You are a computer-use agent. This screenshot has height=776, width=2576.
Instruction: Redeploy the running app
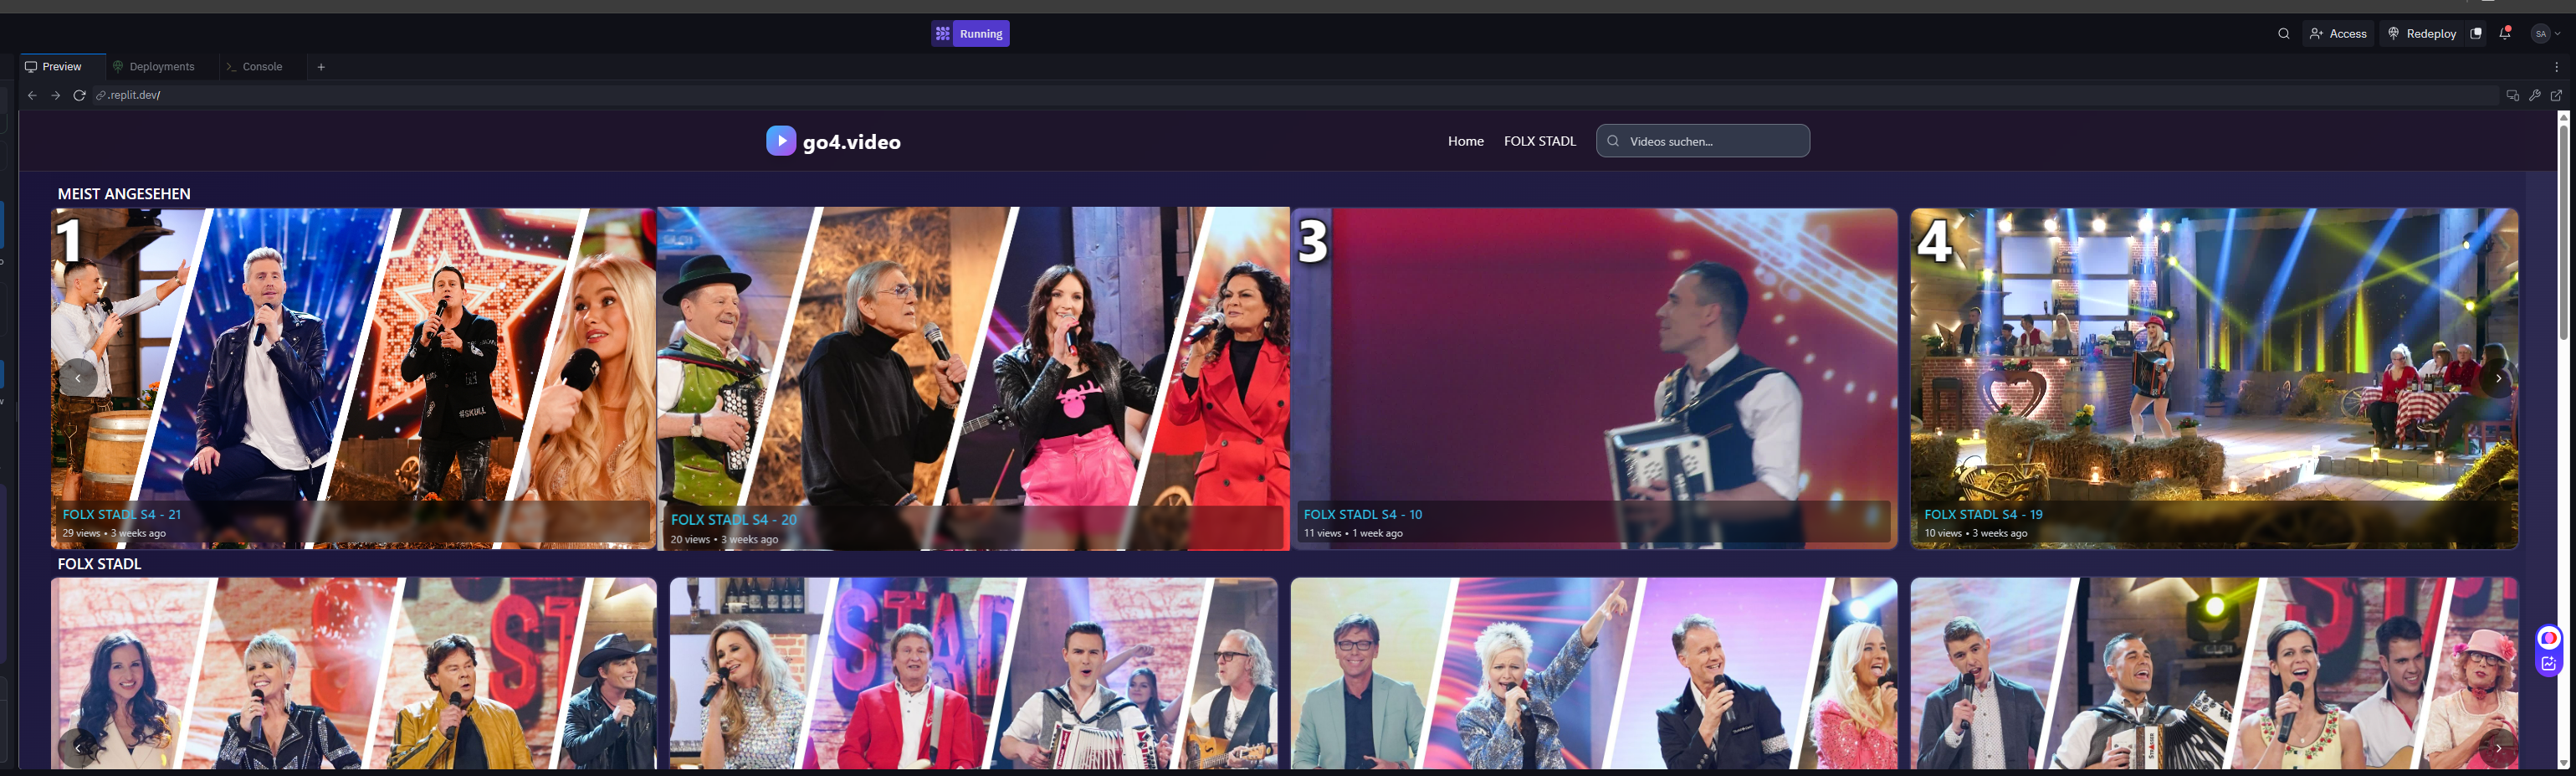(2421, 34)
